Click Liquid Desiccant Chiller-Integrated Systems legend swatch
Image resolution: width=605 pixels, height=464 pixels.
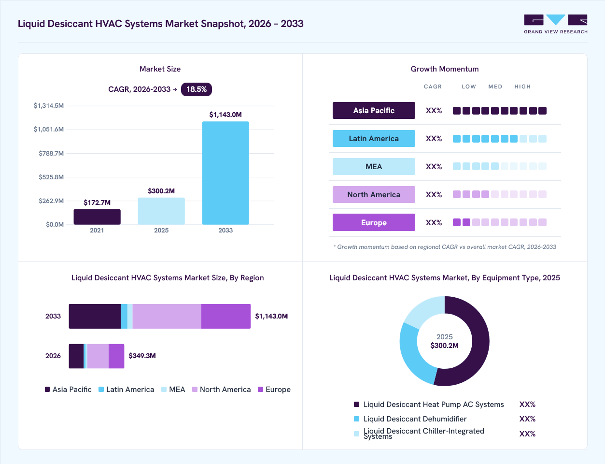[x=356, y=434]
